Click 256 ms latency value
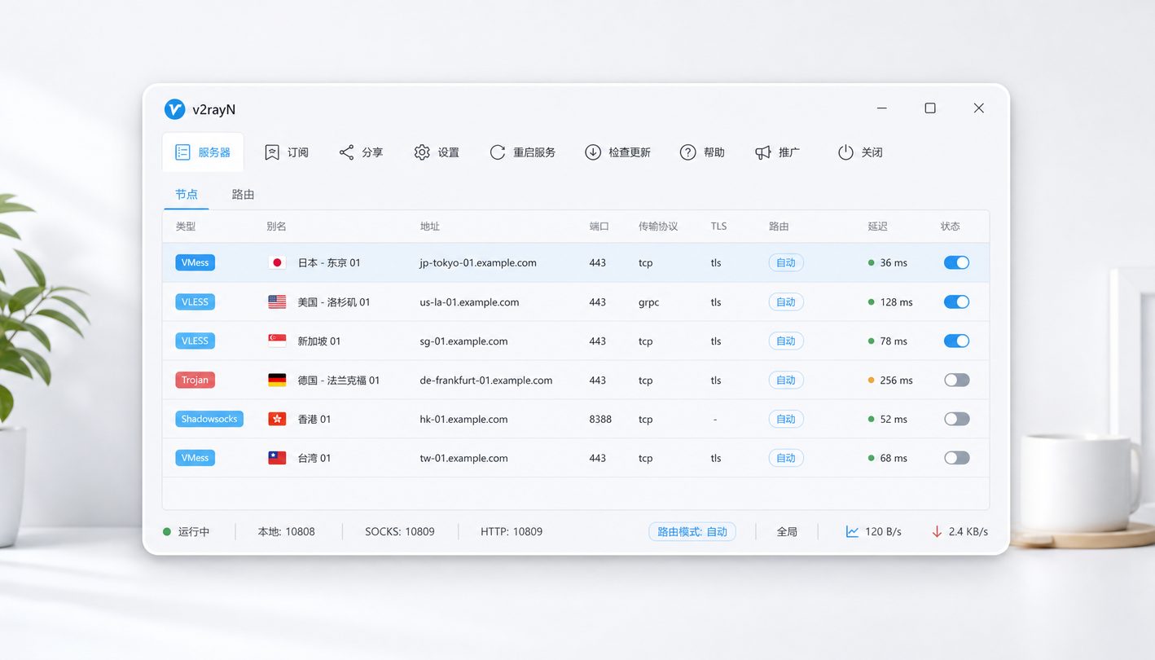Image resolution: width=1155 pixels, height=660 pixels. [x=897, y=380]
